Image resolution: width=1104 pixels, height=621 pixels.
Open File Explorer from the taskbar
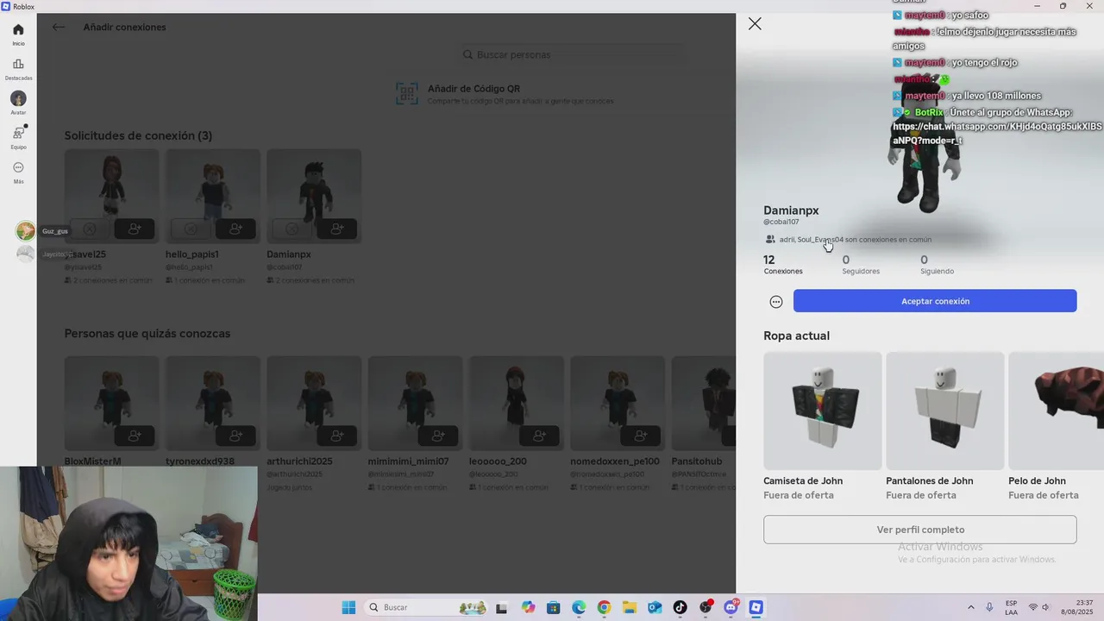click(629, 607)
